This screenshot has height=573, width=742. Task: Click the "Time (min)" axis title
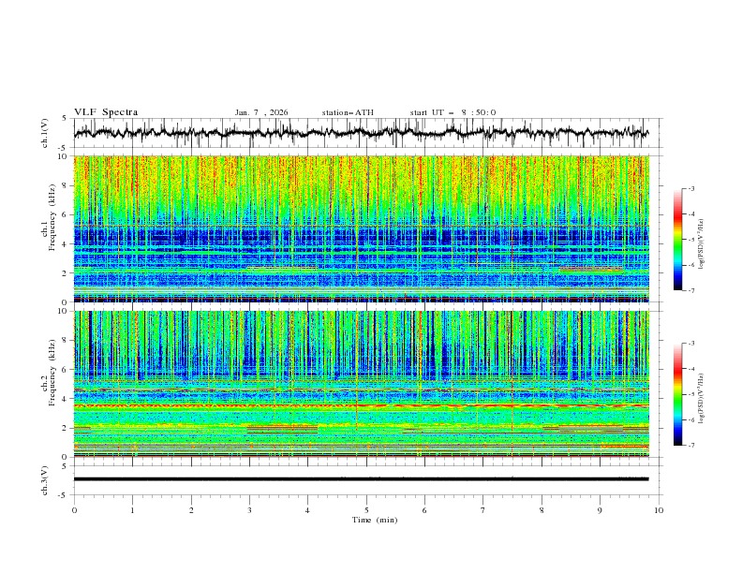pyautogui.click(x=375, y=520)
